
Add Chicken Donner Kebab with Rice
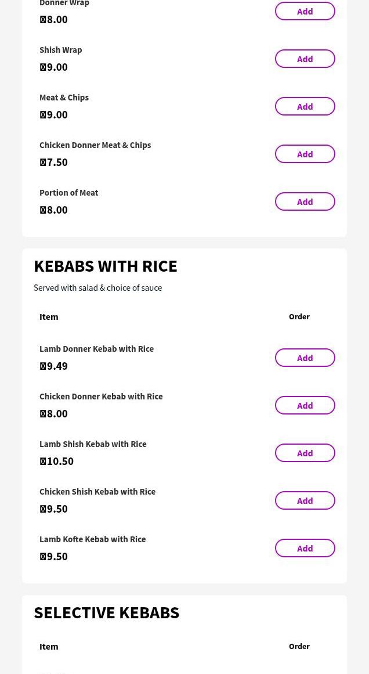pyautogui.click(x=305, y=405)
